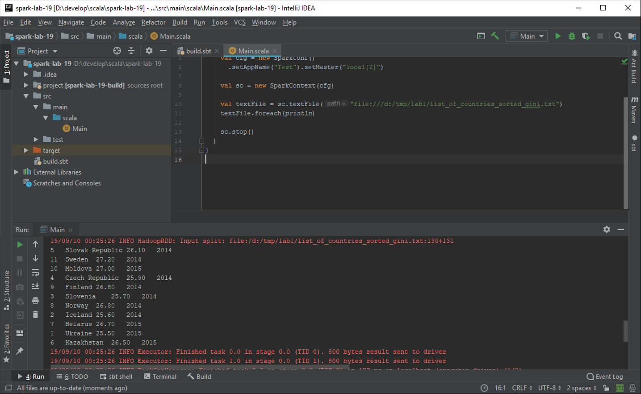Screen dimensions: 641x394
Task: Switch to the build.sbt editor tab
Action: (x=198, y=51)
